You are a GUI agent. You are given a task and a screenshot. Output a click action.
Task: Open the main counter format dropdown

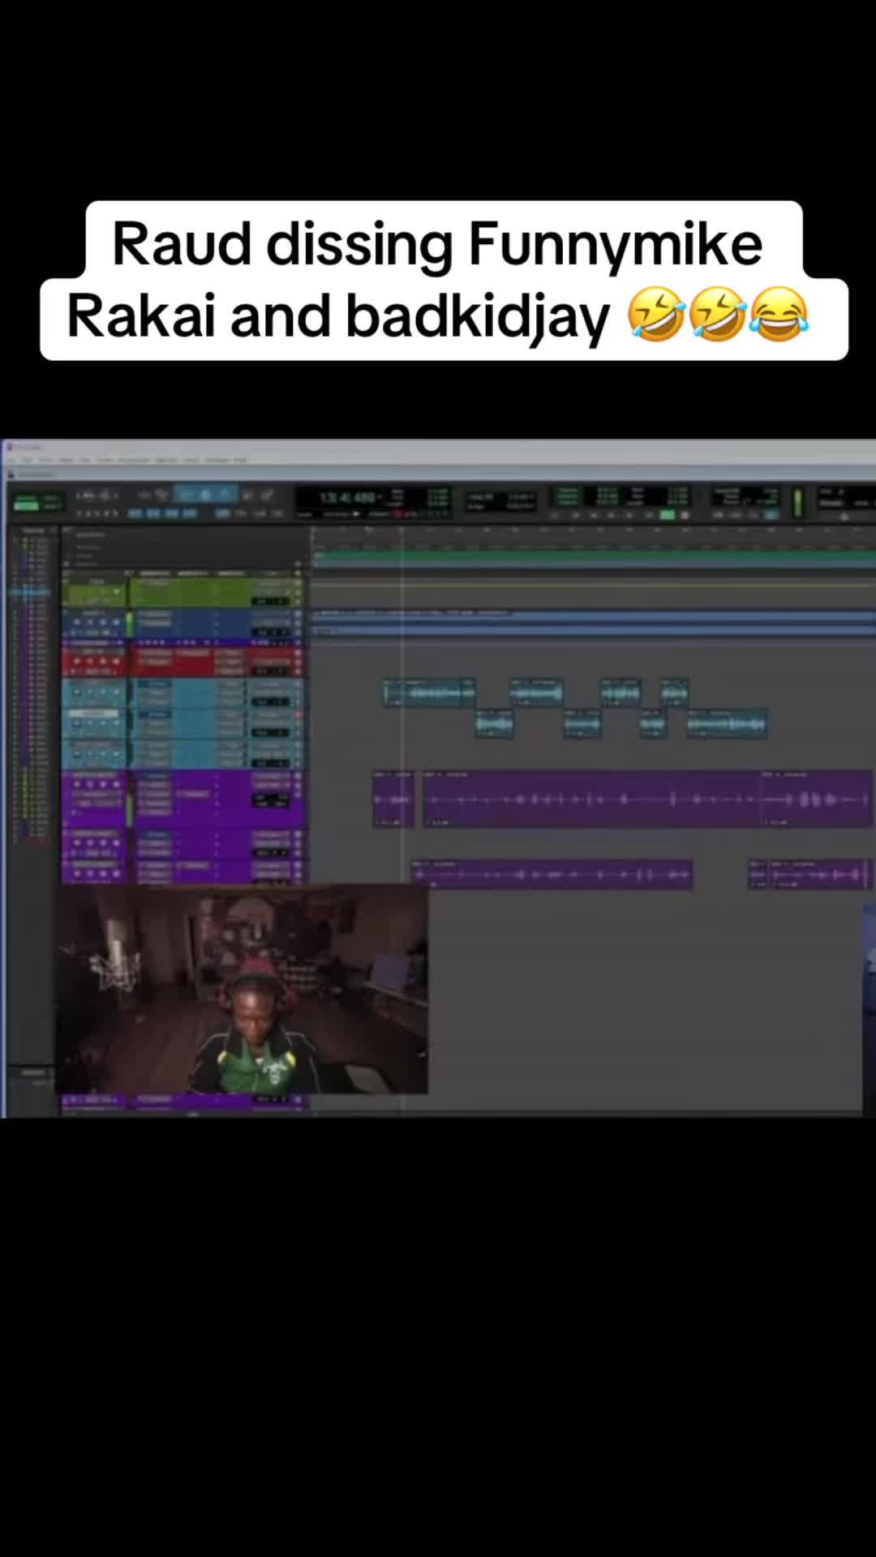[x=379, y=495]
